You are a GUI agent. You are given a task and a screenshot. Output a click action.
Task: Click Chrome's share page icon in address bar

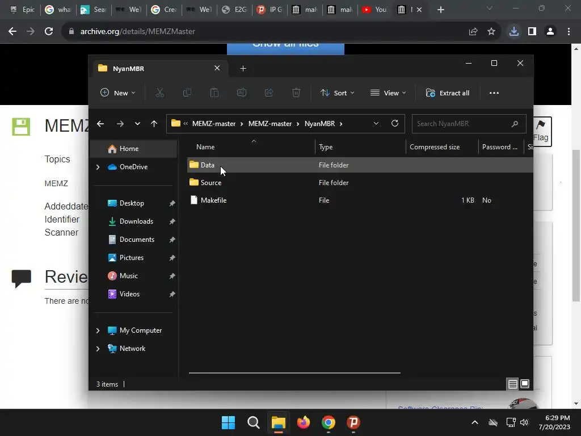(473, 32)
